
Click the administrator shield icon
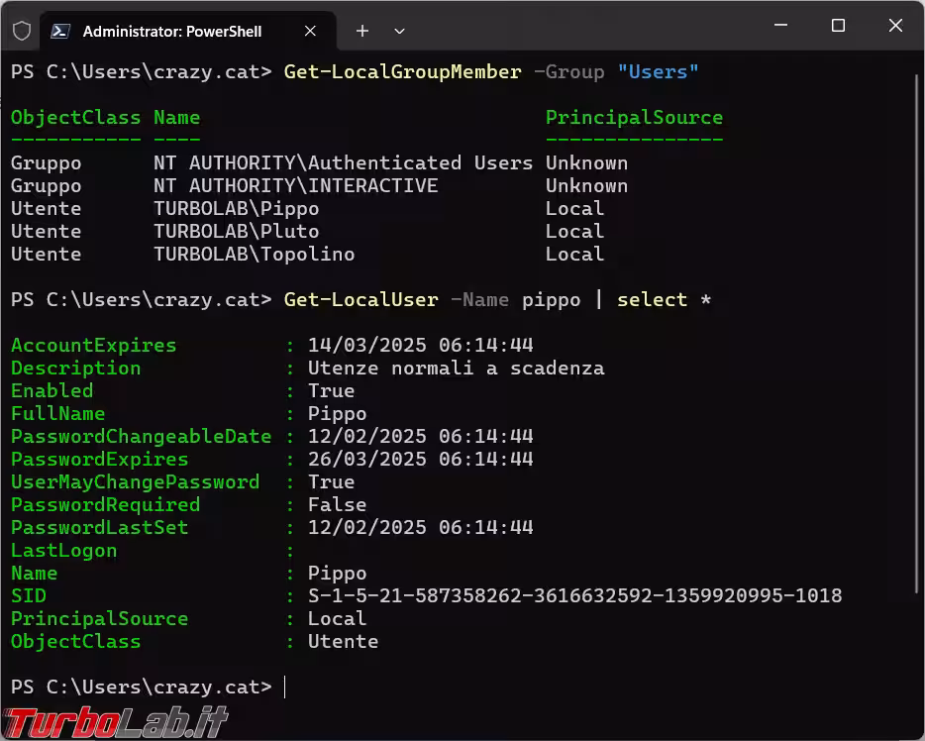pos(22,31)
